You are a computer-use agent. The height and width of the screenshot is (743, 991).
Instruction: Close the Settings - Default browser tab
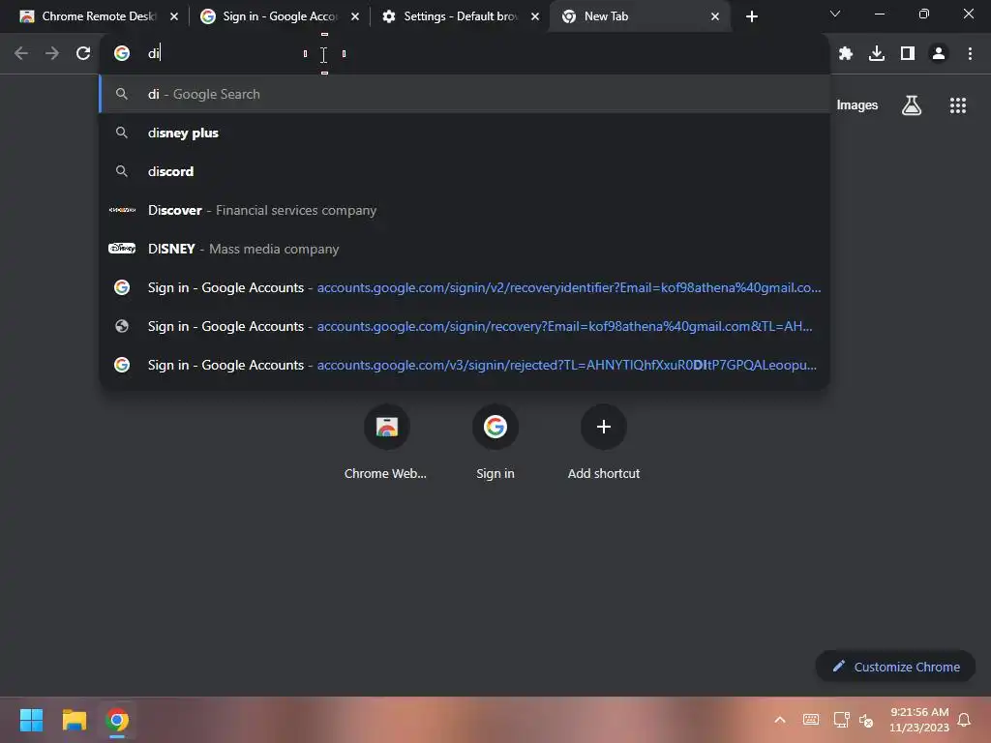[x=535, y=16]
